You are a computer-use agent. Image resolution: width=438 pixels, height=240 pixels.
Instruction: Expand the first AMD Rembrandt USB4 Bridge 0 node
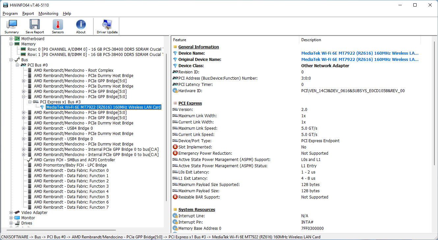(23, 128)
